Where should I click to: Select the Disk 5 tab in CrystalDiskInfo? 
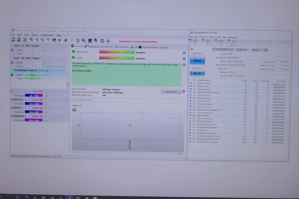click(x=233, y=42)
